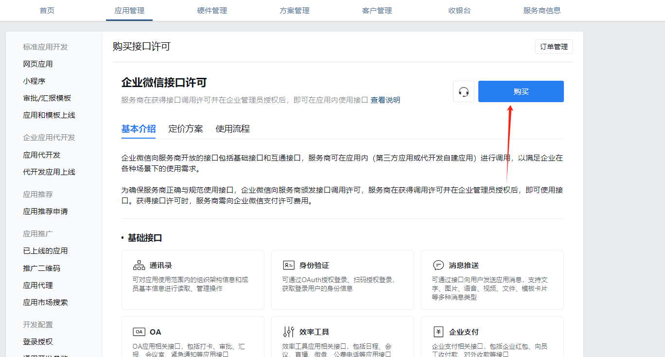Open 登录授权 in the sidebar

[x=38, y=342]
